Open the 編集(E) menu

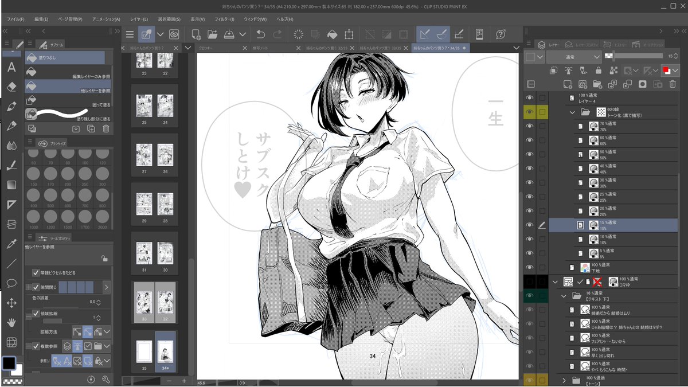(41, 19)
